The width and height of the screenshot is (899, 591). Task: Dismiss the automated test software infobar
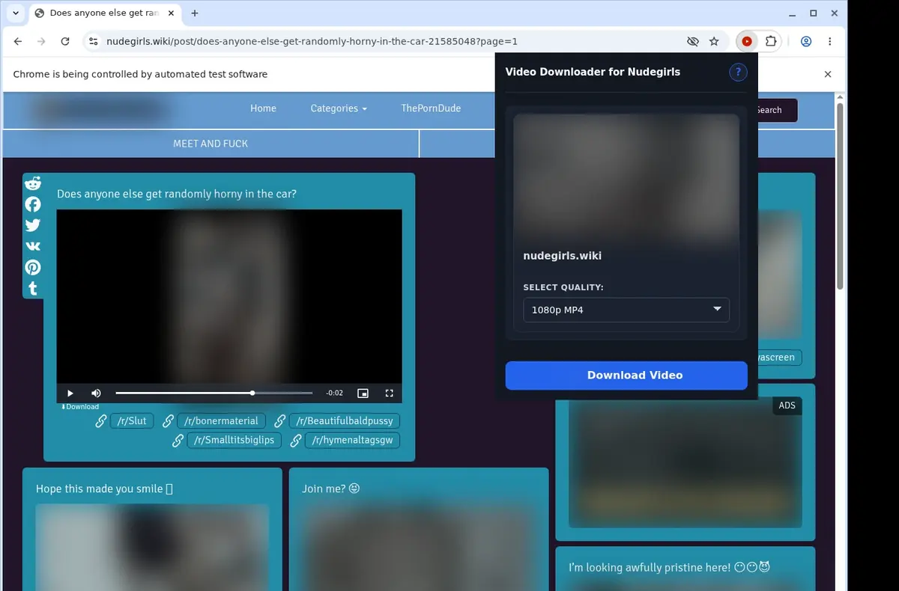click(828, 74)
